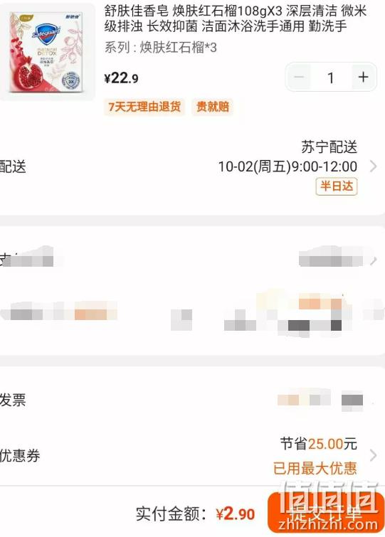The width and height of the screenshot is (385, 537).
Task: Tap the 实付金额 ¥2.90 total
Action: (x=195, y=514)
